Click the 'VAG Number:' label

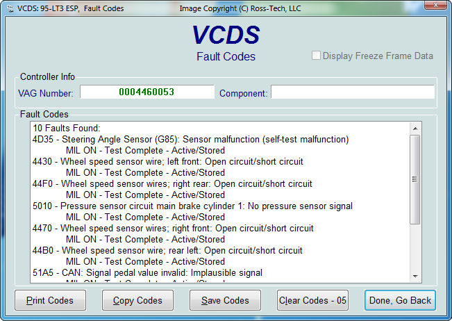46,93
